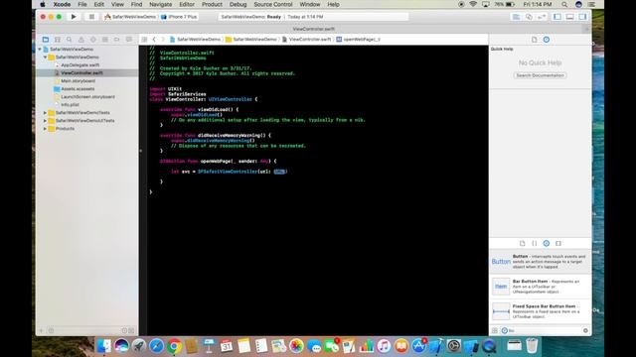Select LaunchScreen.storyboard in the navigator

(x=87, y=97)
